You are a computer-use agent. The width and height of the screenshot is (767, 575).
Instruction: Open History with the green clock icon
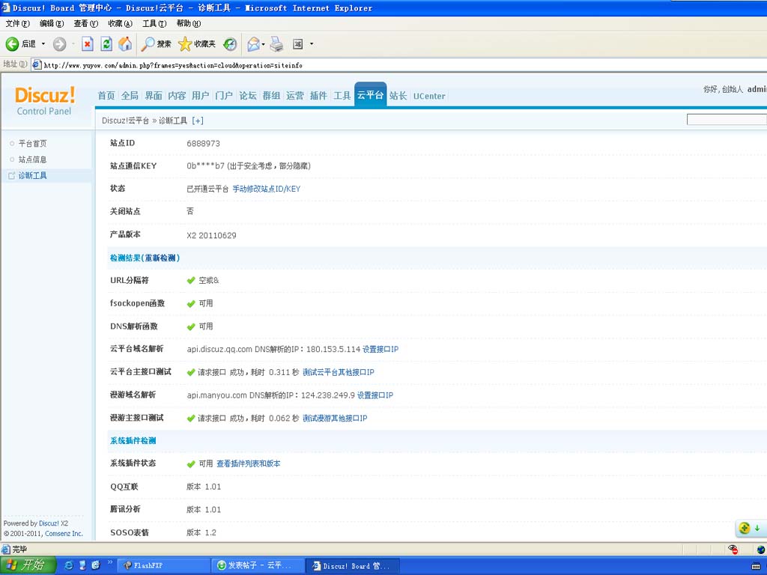pyautogui.click(x=230, y=44)
